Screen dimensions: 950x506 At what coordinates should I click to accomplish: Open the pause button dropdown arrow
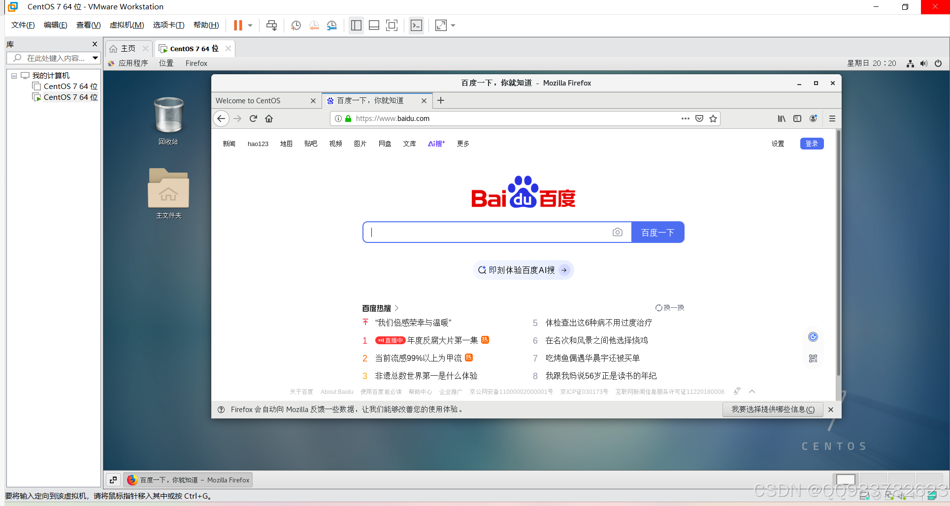point(250,26)
